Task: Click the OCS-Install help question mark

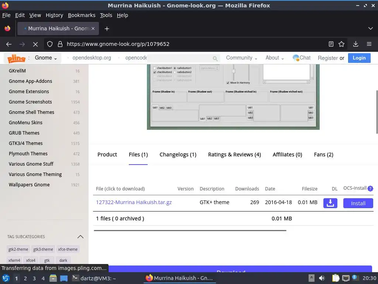Action: 370,189
